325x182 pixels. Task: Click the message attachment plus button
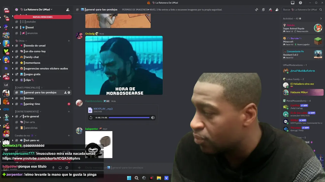click(x=79, y=168)
